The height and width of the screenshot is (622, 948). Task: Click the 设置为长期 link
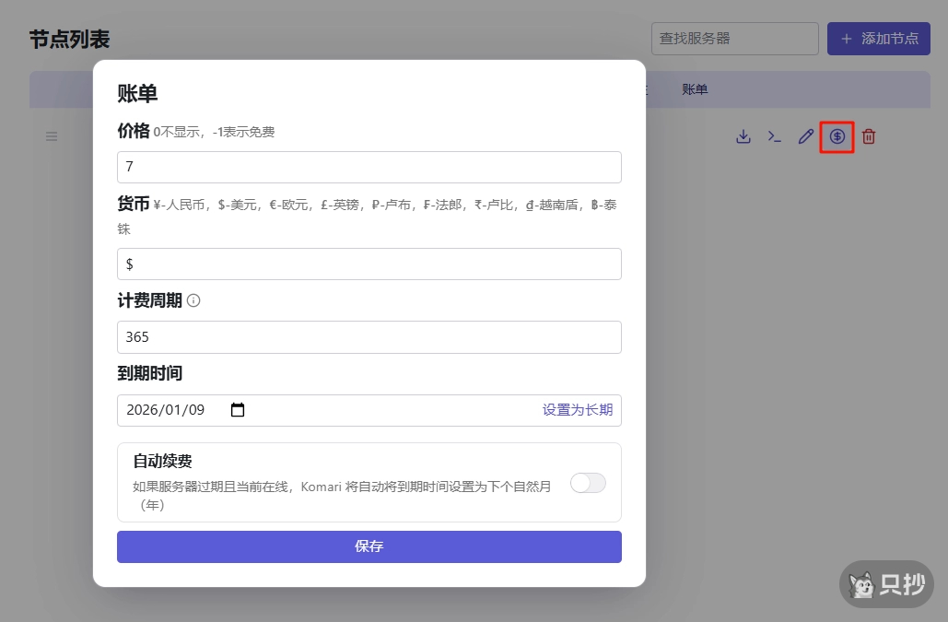[576, 409]
